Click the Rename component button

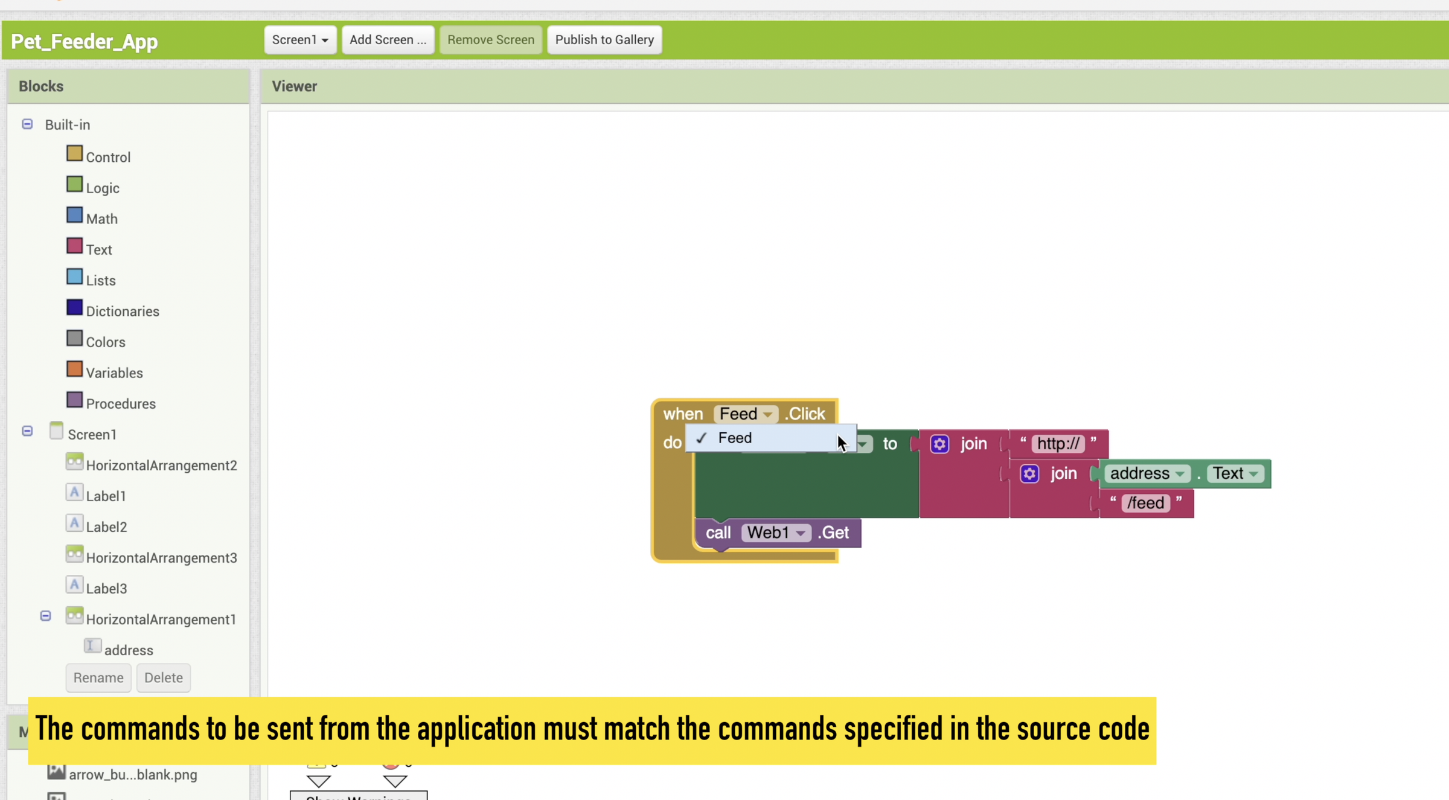(x=98, y=678)
